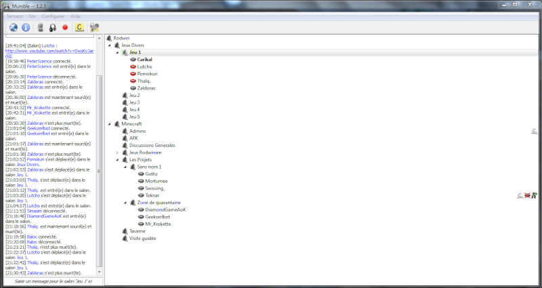Select user DiamondGameAoK in Zone de quarantaine
542x288 pixels.
tap(165, 210)
